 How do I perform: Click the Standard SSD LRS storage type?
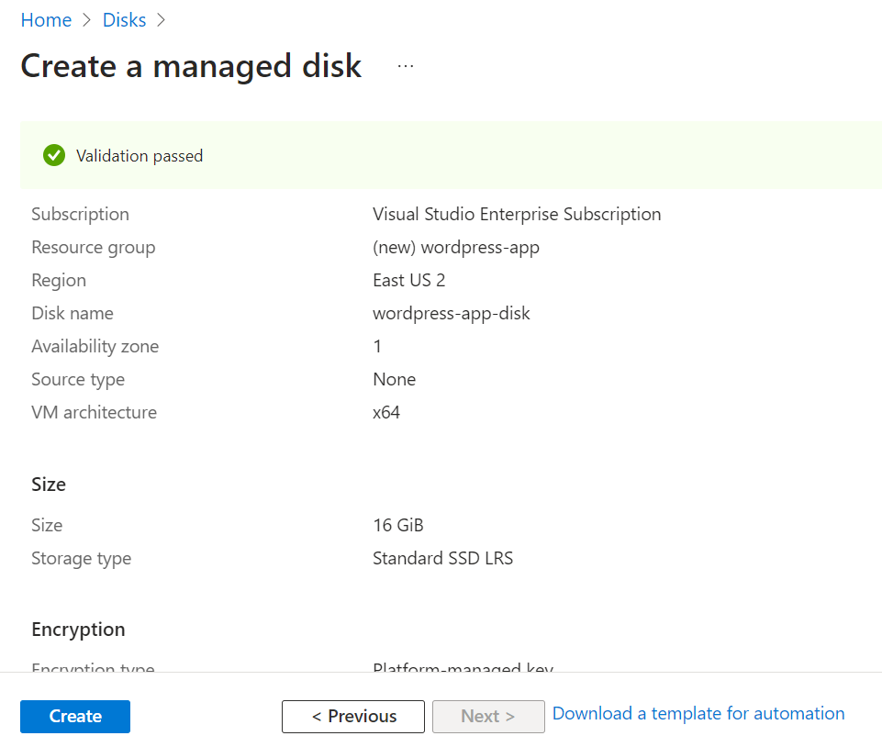(442, 558)
